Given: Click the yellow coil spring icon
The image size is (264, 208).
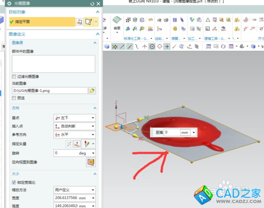Looking at the screenshot, I should pos(175,29).
